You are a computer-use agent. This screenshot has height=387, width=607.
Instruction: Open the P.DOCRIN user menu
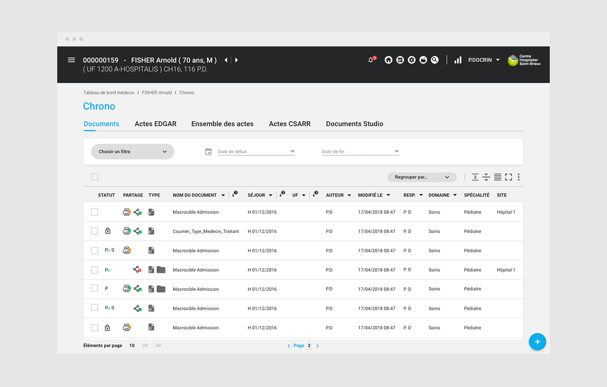[x=484, y=60]
